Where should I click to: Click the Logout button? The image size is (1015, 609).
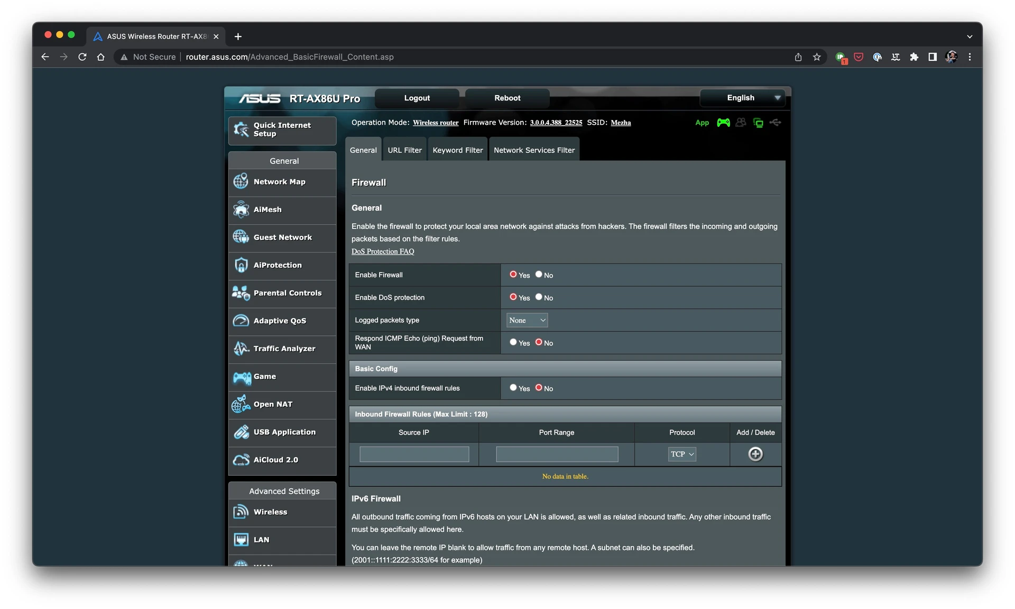click(417, 98)
